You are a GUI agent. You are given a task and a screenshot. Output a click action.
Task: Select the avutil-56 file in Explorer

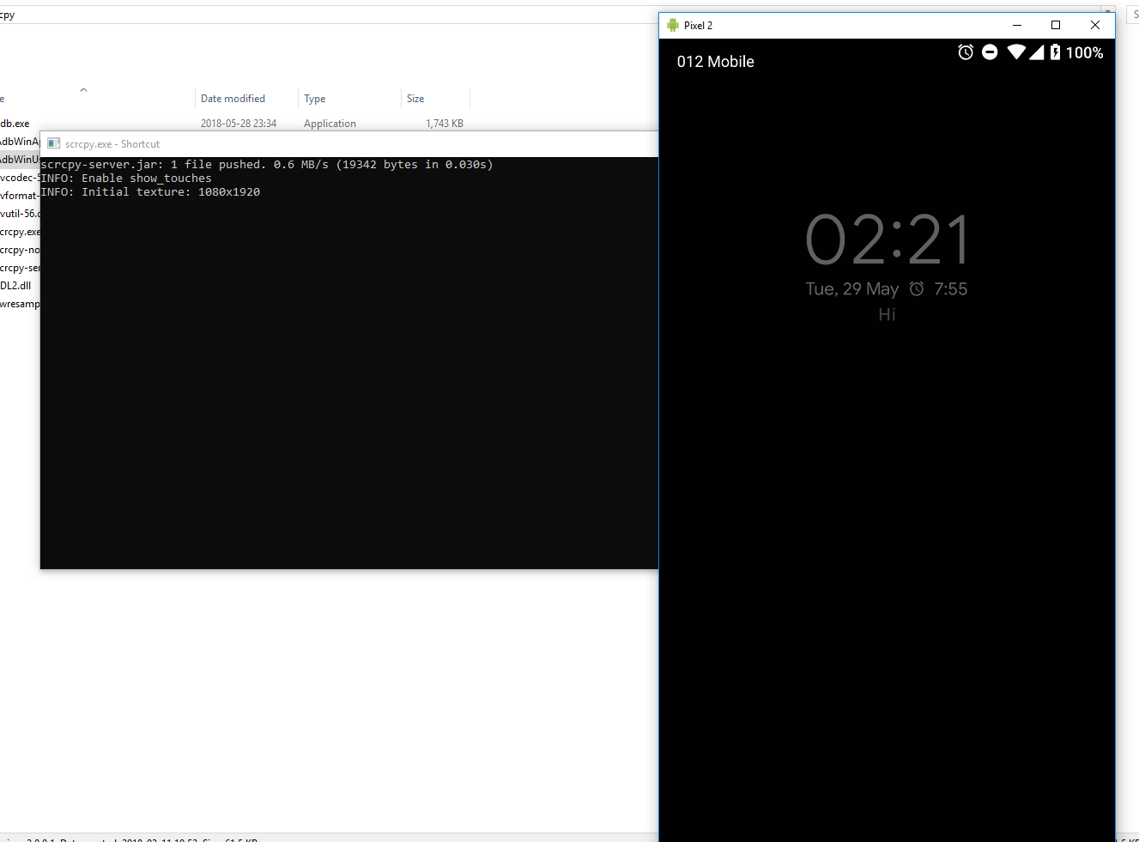[x=19, y=214]
